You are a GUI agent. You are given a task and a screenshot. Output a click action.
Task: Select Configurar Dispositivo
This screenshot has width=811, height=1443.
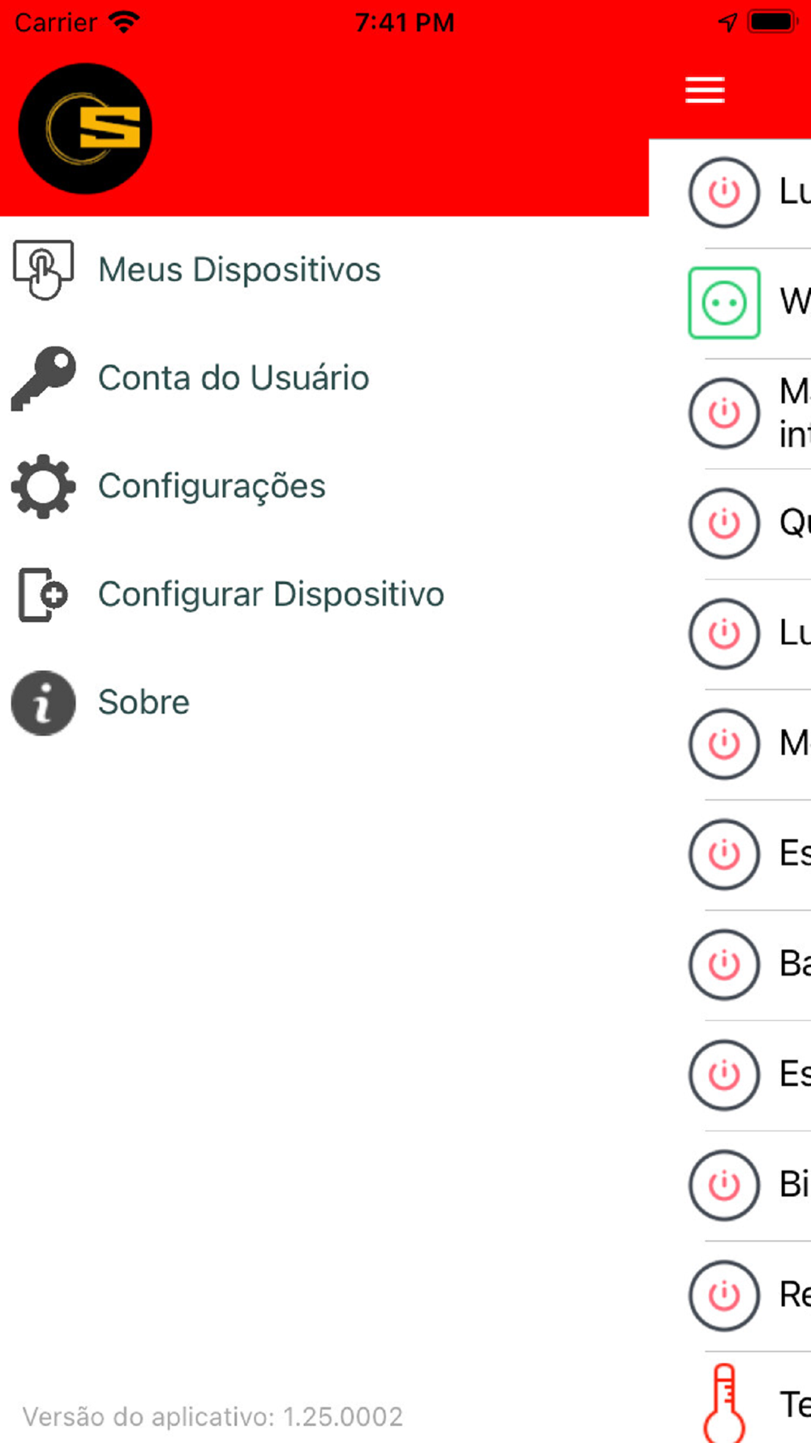(271, 594)
